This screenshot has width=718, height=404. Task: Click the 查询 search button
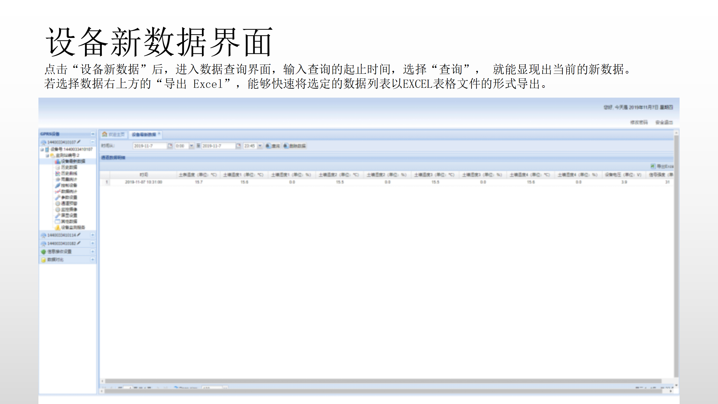(273, 146)
